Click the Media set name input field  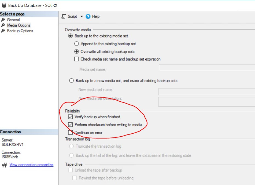tap(207, 68)
